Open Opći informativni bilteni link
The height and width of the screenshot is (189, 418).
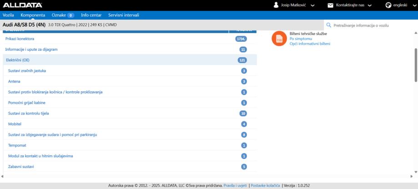pos(310,44)
